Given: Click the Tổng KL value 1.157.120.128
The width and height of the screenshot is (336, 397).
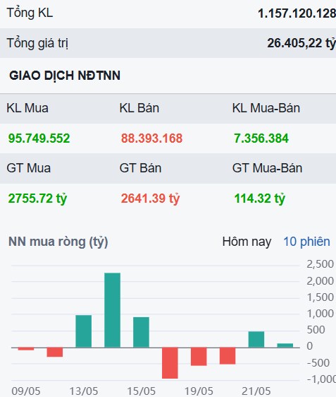Looking at the screenshot, I should [x=297, y=13].
